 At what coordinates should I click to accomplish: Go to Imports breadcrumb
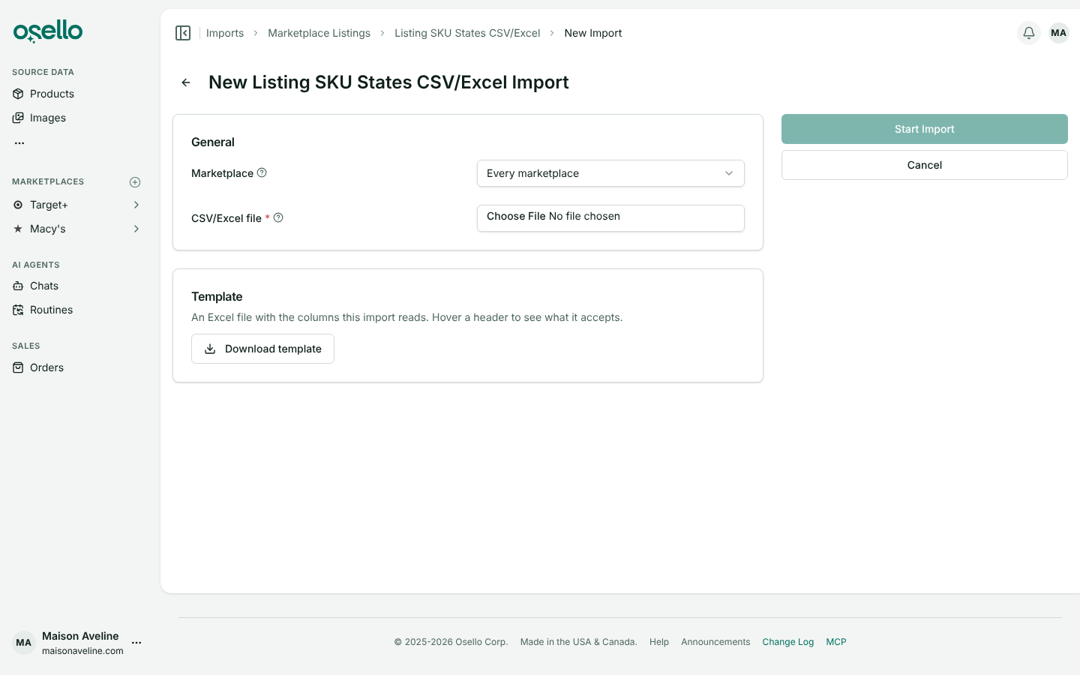(x=225, y=33)
